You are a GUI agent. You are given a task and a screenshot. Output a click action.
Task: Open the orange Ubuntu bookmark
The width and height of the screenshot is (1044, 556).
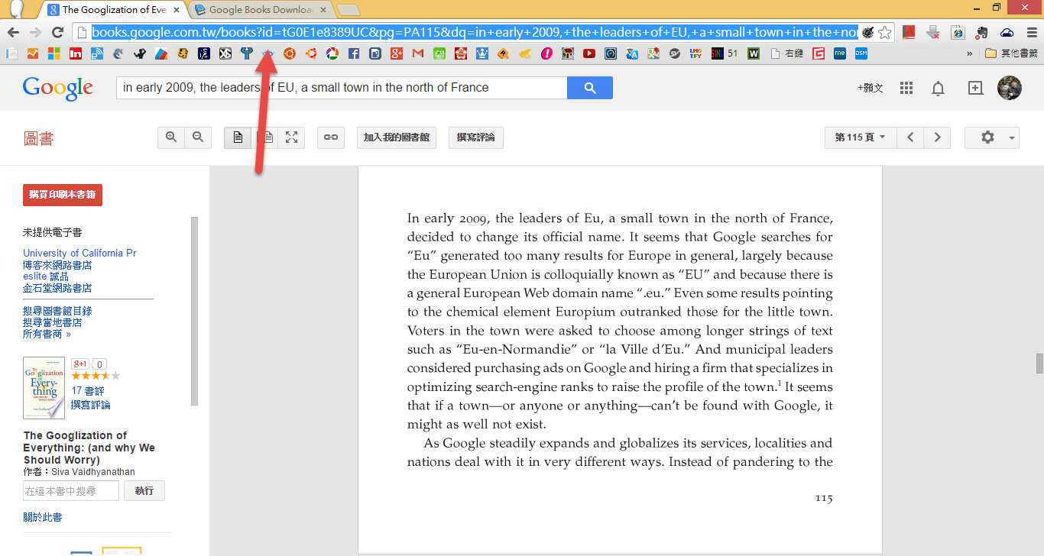pyautogui.click(x=290, y=53)
